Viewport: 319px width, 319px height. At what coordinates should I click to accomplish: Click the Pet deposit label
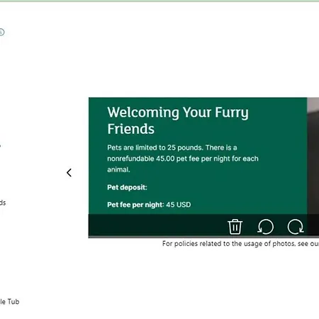coord(127,187)
